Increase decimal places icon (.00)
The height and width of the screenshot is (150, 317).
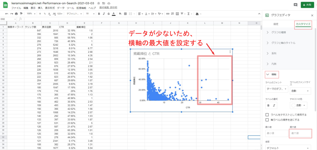[x=54, y=14]
